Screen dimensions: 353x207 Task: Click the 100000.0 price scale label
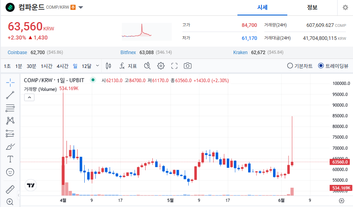[341, 83]
